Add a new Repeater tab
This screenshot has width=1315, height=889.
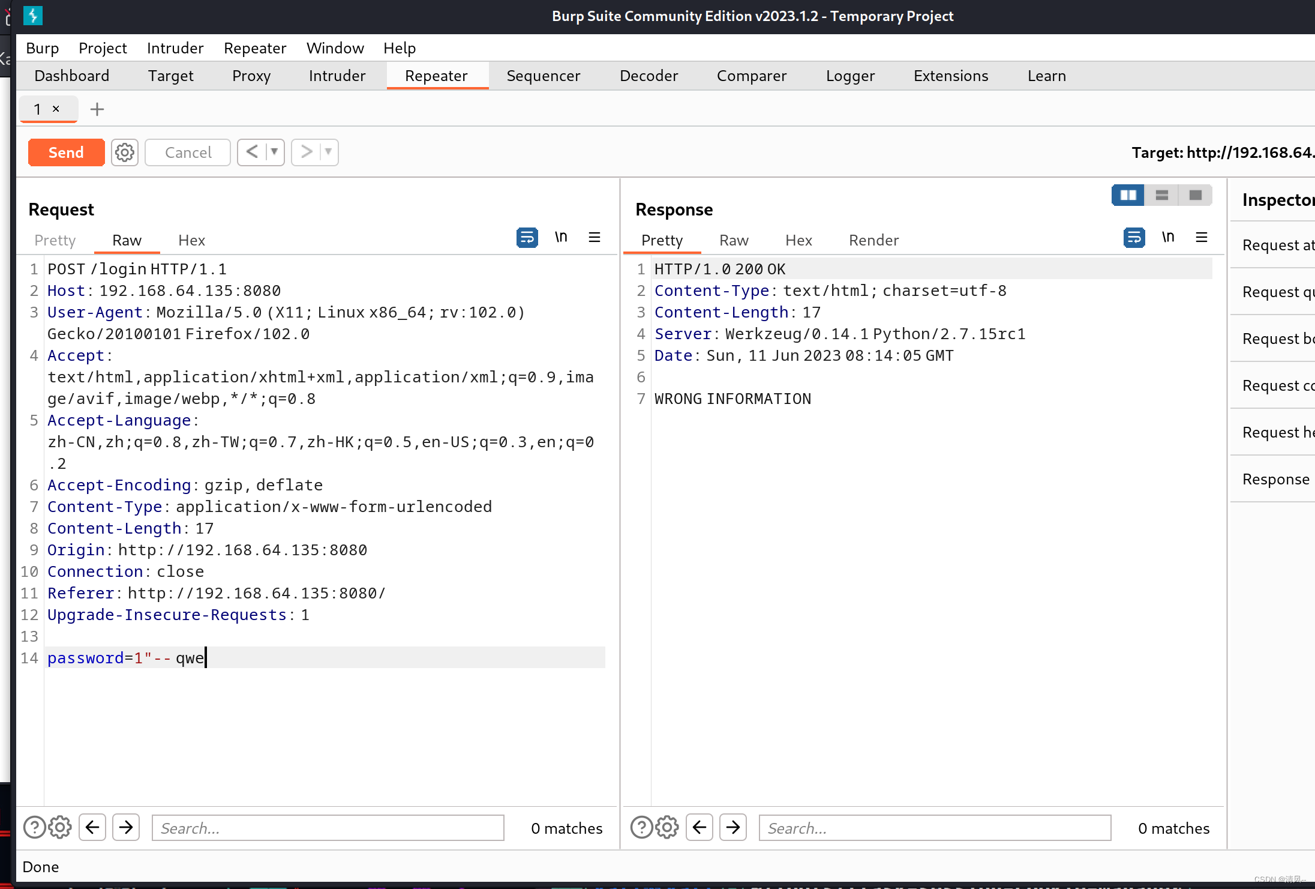[x=97, y=109]
